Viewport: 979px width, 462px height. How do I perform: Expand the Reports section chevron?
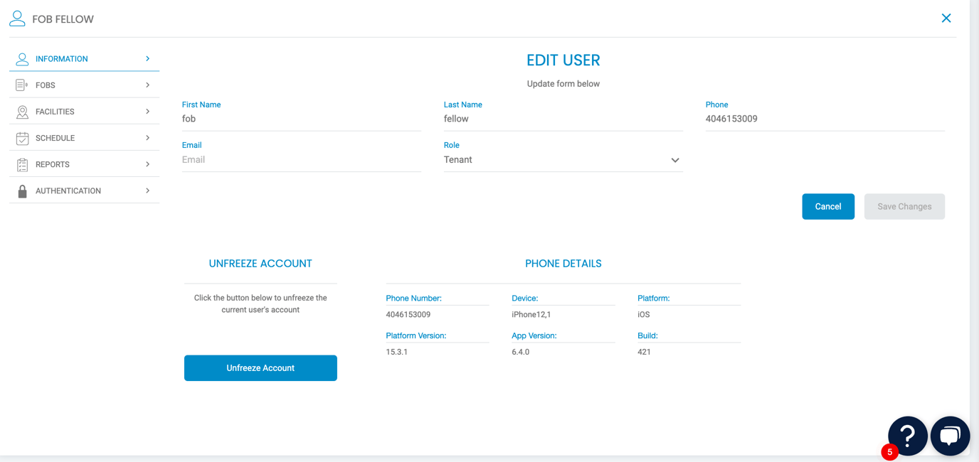[x=147, y=164]
